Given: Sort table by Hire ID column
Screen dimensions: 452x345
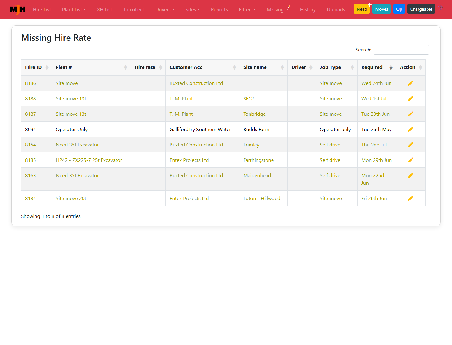Looking at the screenshot, I should [36, 67].
